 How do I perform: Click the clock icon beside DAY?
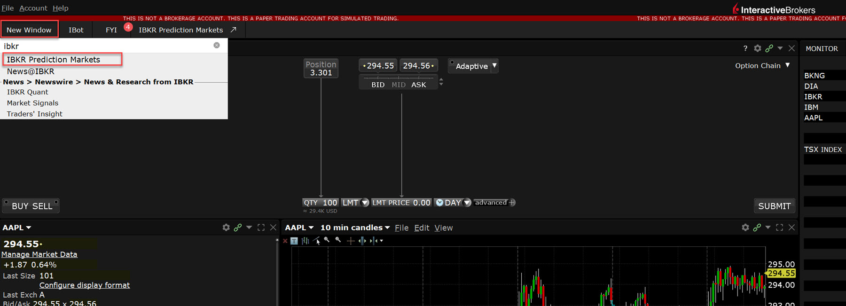click(440, 203)
